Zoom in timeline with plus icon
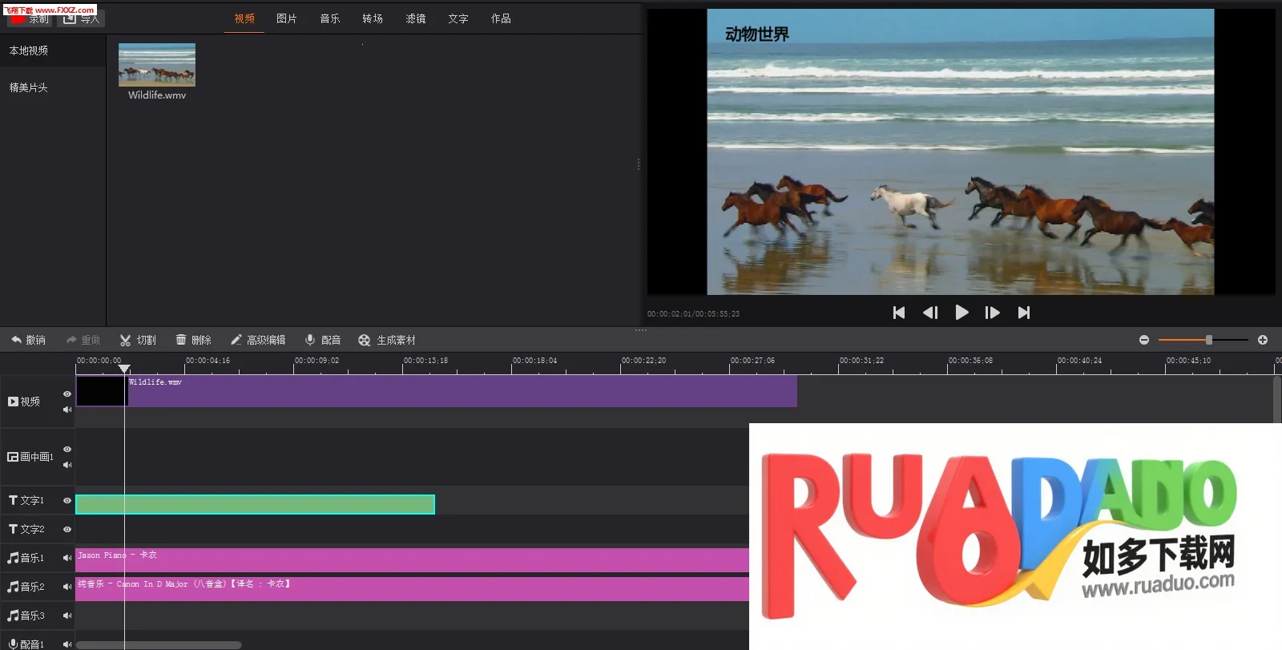The width and height of the screenshot is (1282, 650). coord(1263,340)
